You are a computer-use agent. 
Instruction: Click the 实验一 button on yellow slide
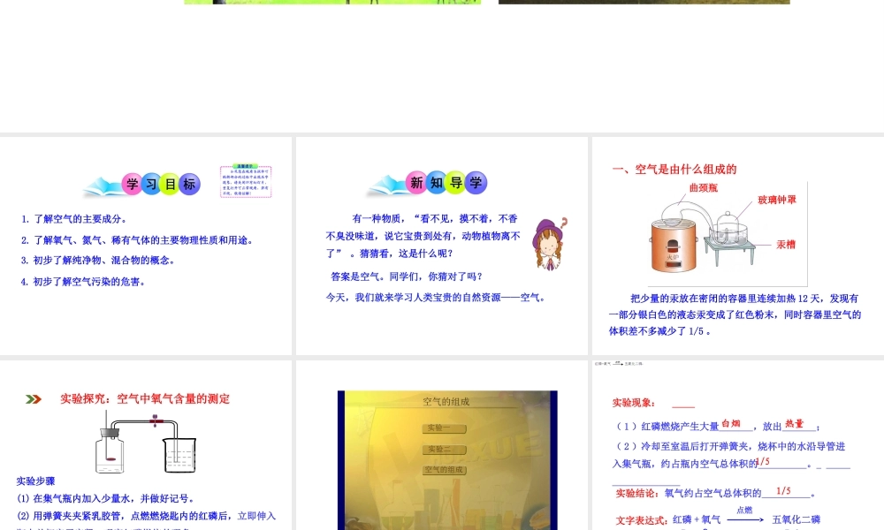(x=445, y=428)
